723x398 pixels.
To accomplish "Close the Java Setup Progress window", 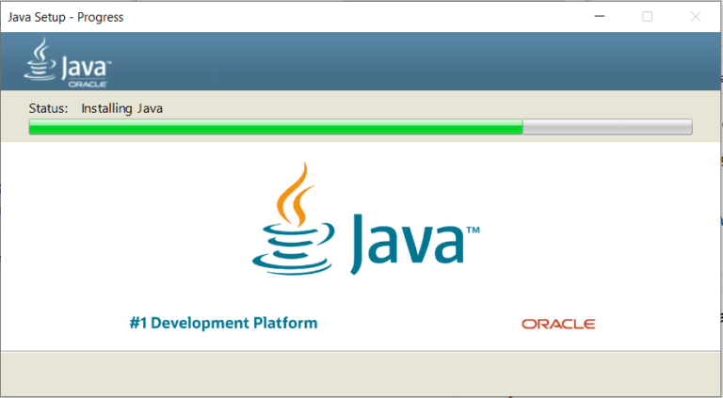I will click(696, 16).
